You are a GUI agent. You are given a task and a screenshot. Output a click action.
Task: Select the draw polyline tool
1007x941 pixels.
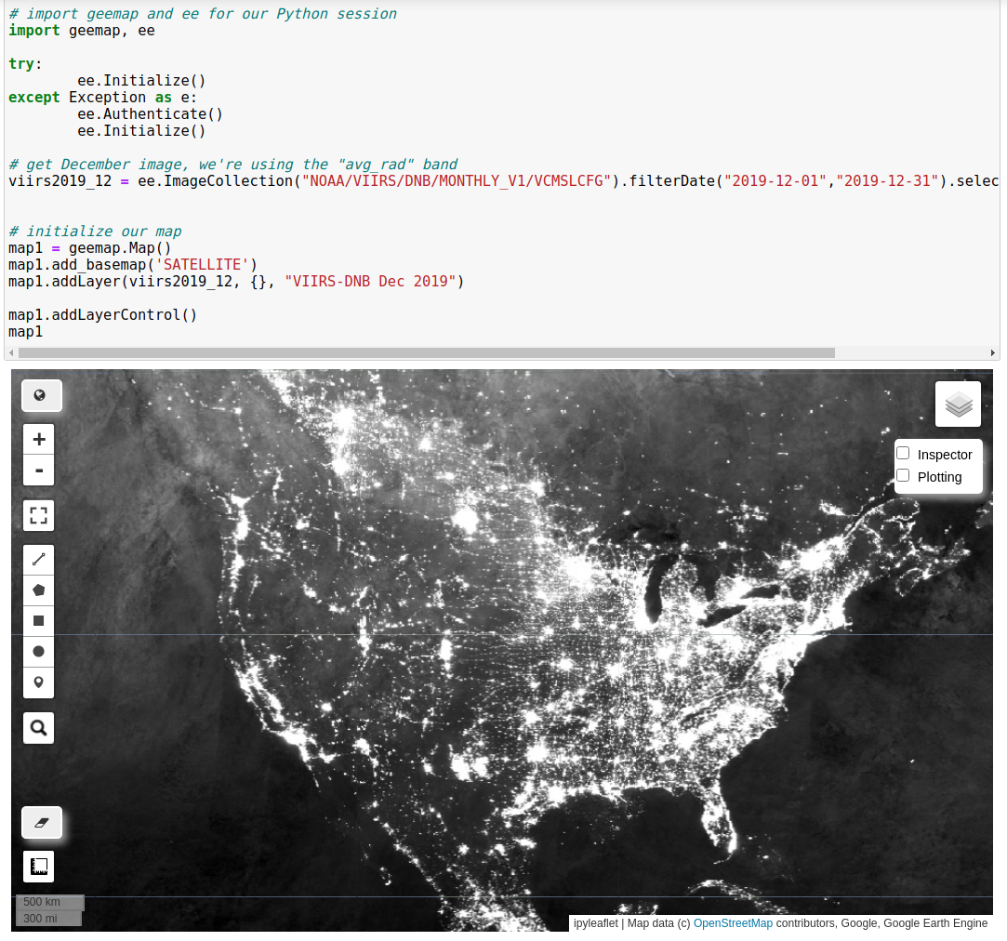(38, 559)
